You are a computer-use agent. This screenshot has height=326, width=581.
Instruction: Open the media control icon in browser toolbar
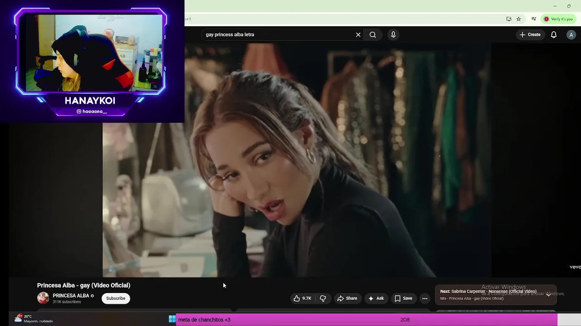[534, 19]
